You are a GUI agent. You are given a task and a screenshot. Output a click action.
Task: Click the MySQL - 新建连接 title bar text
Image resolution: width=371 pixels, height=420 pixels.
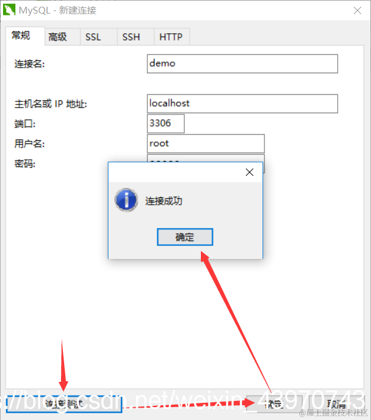point(57,10)
